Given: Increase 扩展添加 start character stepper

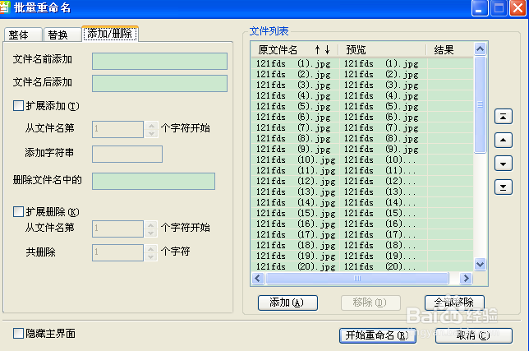Looking at the screenshot, I should 151,125.
